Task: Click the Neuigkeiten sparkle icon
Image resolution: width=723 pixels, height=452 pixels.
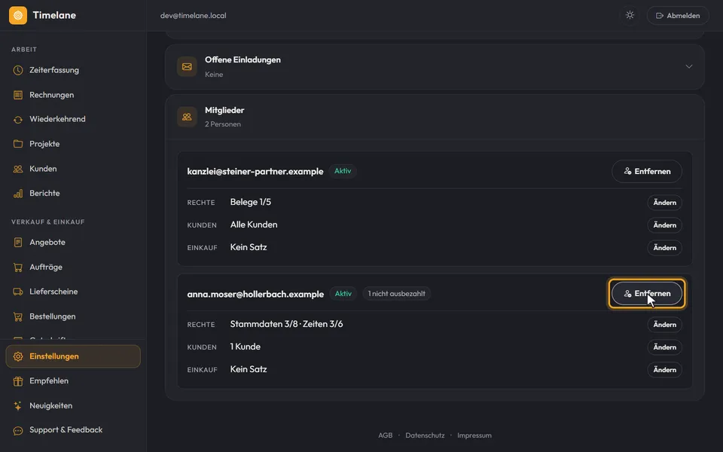Action: click(x=18, y=406)
